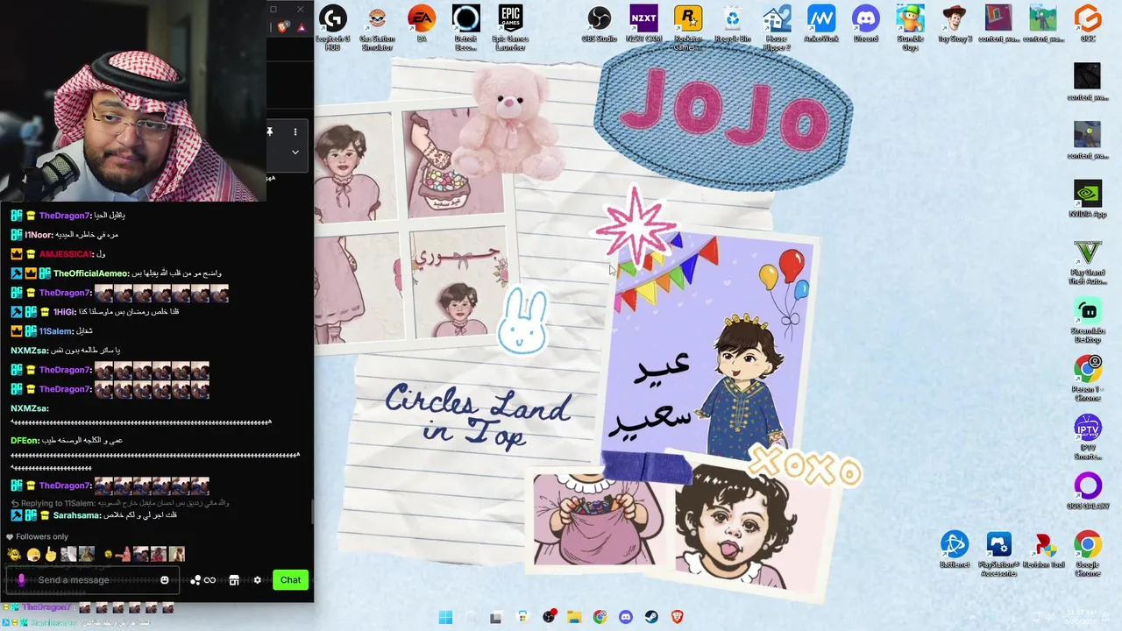Click AMJESSICA1 username in chat
The height and width of the screenshot is (631, 1122).
pyautogui.click(x=65, y=254)
